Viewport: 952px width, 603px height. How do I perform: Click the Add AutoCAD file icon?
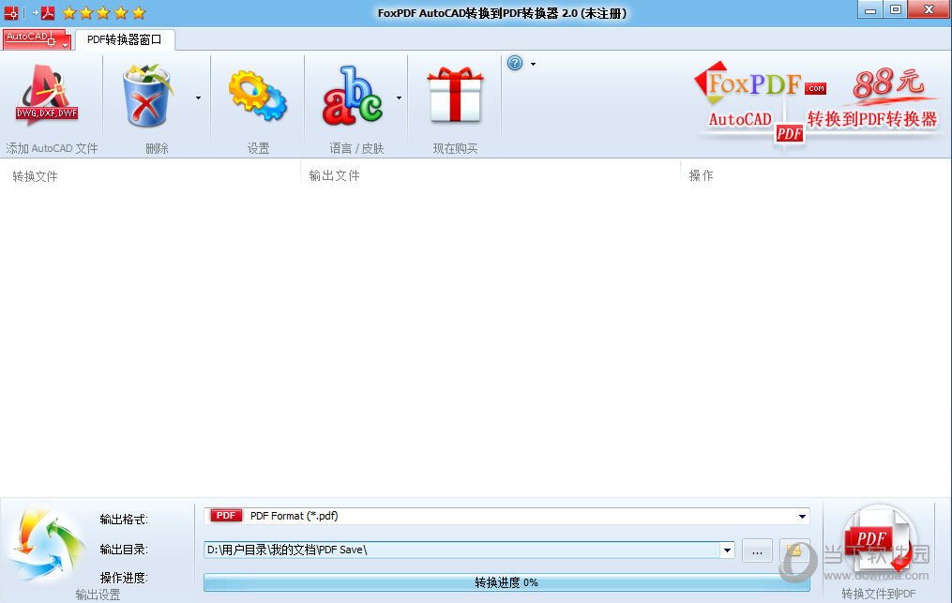tap(47, 94)
